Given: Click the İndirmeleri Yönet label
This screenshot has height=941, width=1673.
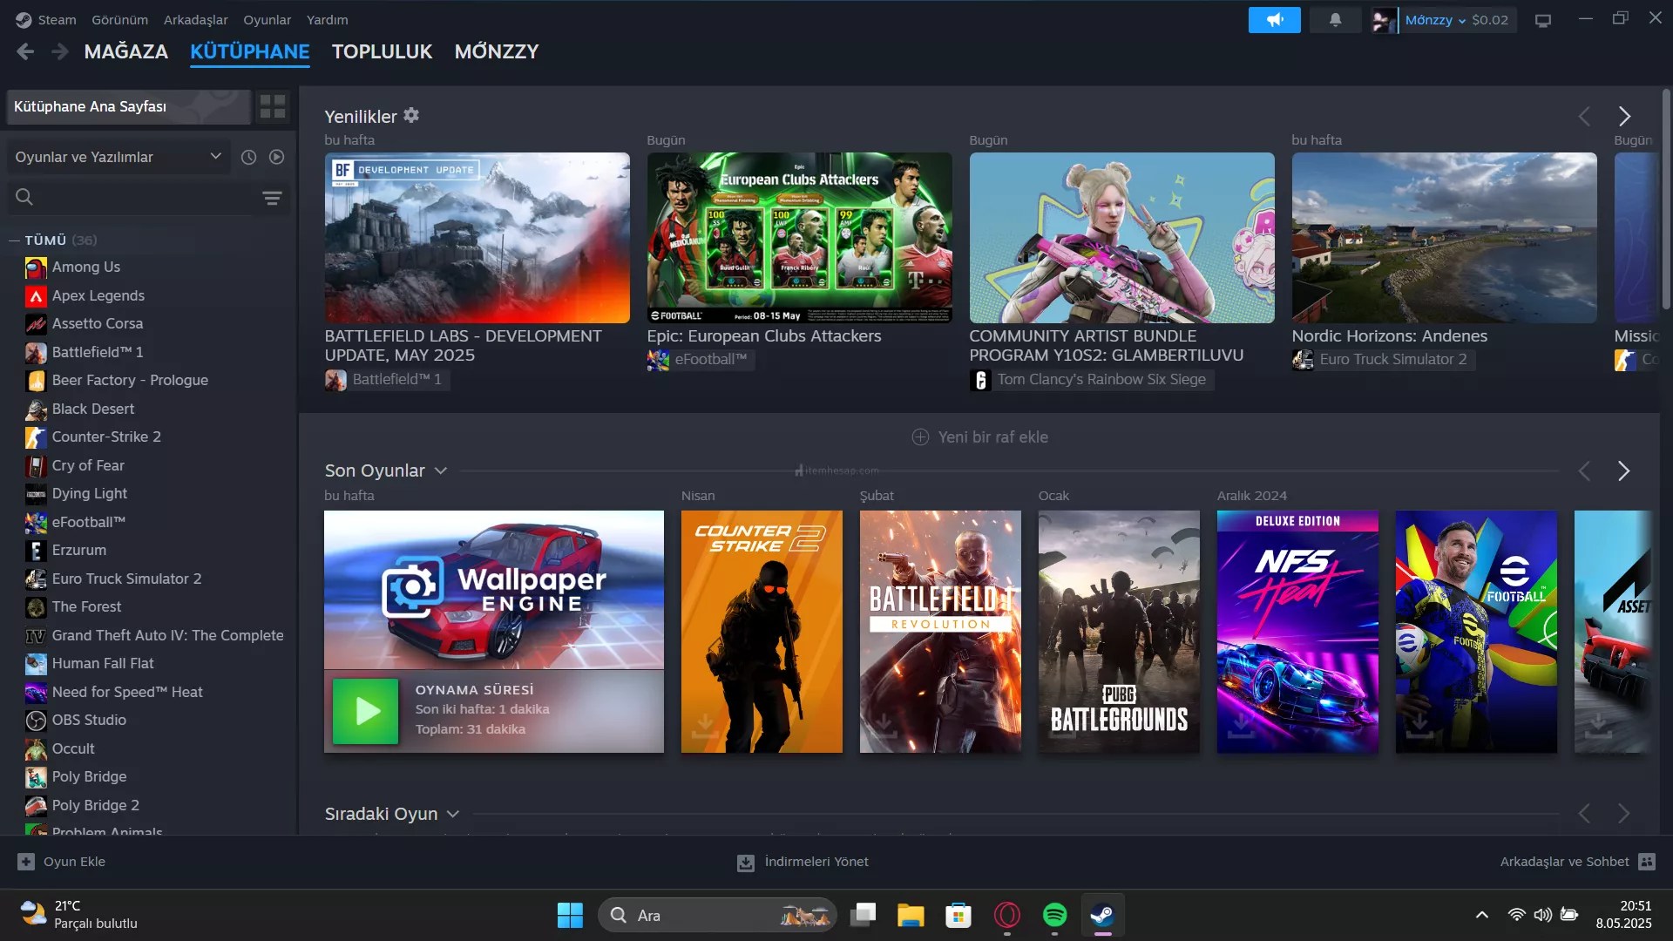Looking at the screenshot, I should pos(816,862).
